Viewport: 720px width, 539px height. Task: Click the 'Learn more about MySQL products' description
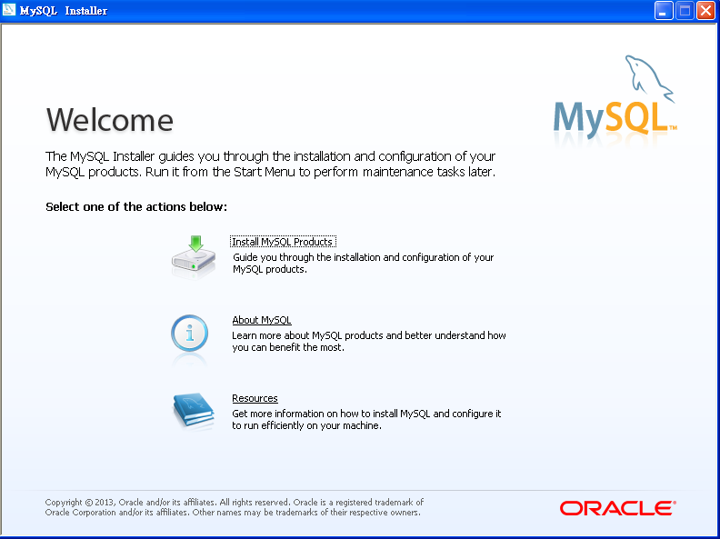pos(369,341)
